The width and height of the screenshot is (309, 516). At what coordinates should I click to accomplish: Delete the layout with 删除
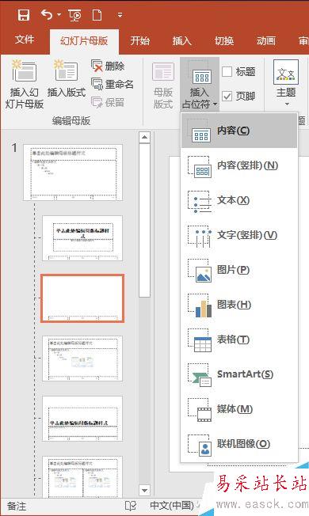coord(108,66)
